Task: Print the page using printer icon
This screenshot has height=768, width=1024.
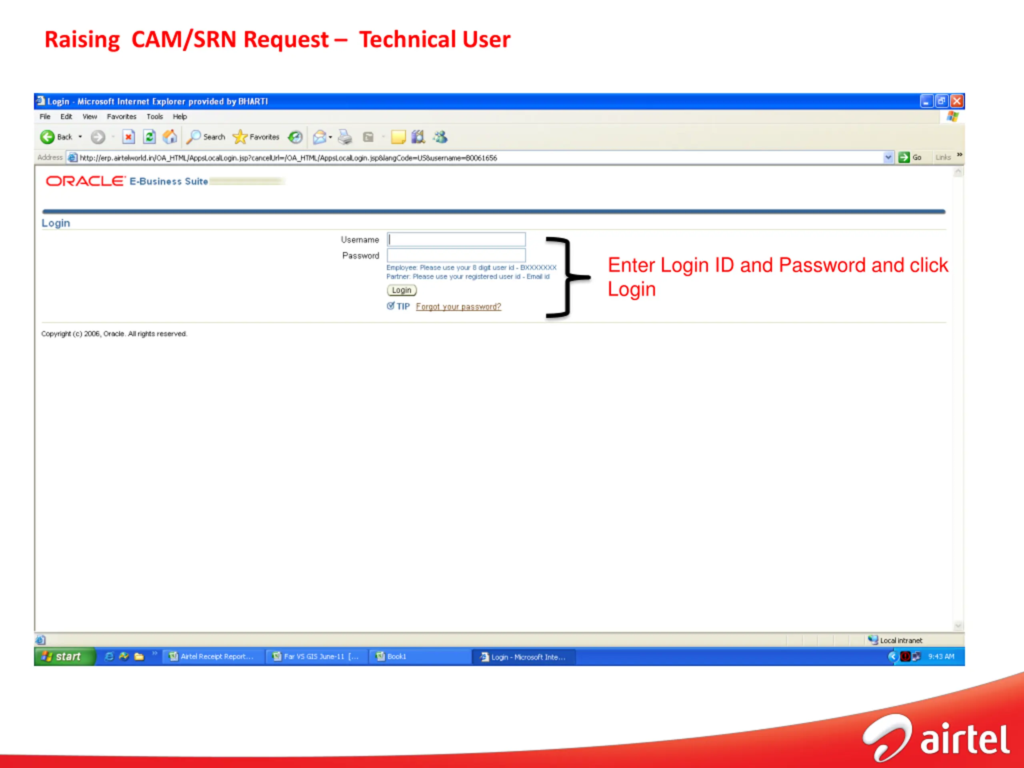Action: point(345,136)
